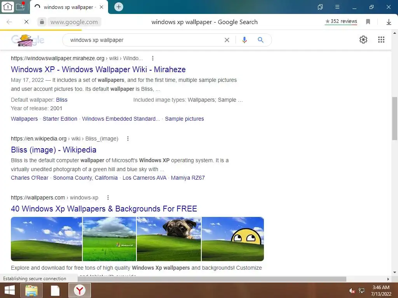This screenshot has width=398, height=298.
Task: Open the bookmarks collections icon in title bar
Action: coord(320,7)
